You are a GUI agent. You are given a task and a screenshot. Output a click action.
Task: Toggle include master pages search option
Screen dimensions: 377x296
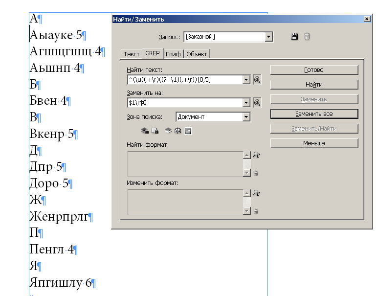coord(178,131)
